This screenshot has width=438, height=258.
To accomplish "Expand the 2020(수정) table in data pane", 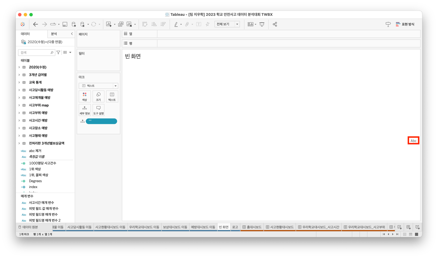I will 19,67.
